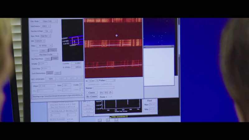Expand the Number of Pairs dropdown

(48, 31)
